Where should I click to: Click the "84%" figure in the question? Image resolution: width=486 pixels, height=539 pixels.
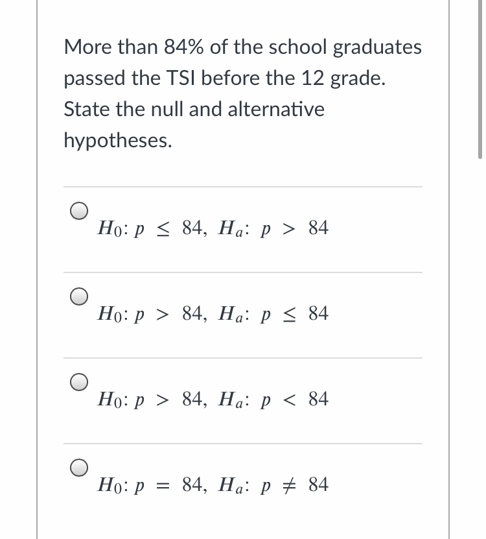(183, 47)
